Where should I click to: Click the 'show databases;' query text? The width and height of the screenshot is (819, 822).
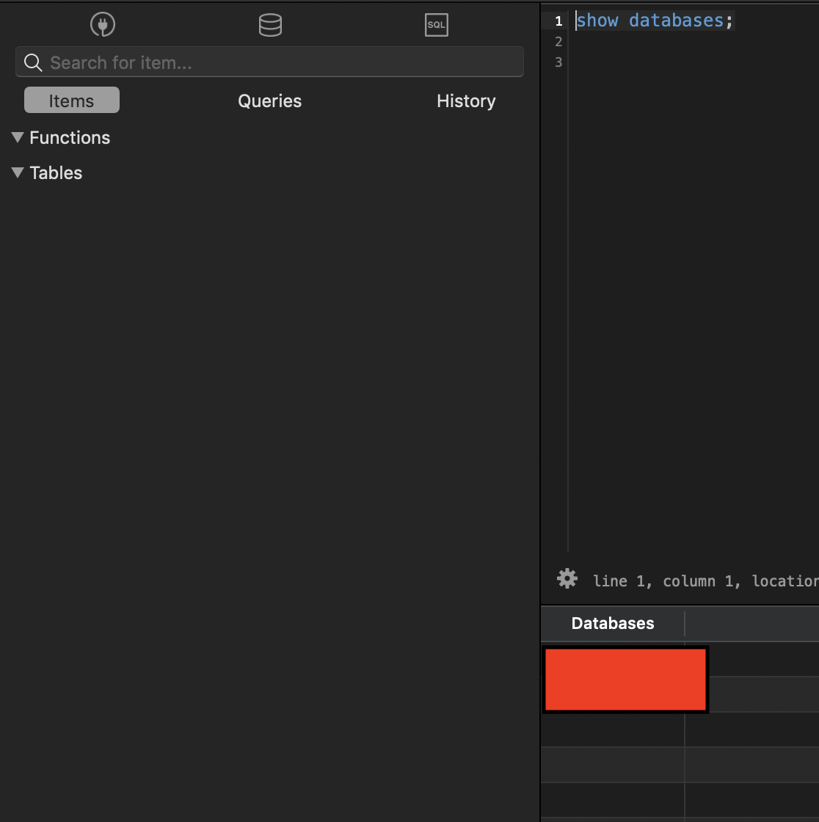pyautogui.click(x=655, y=21)
